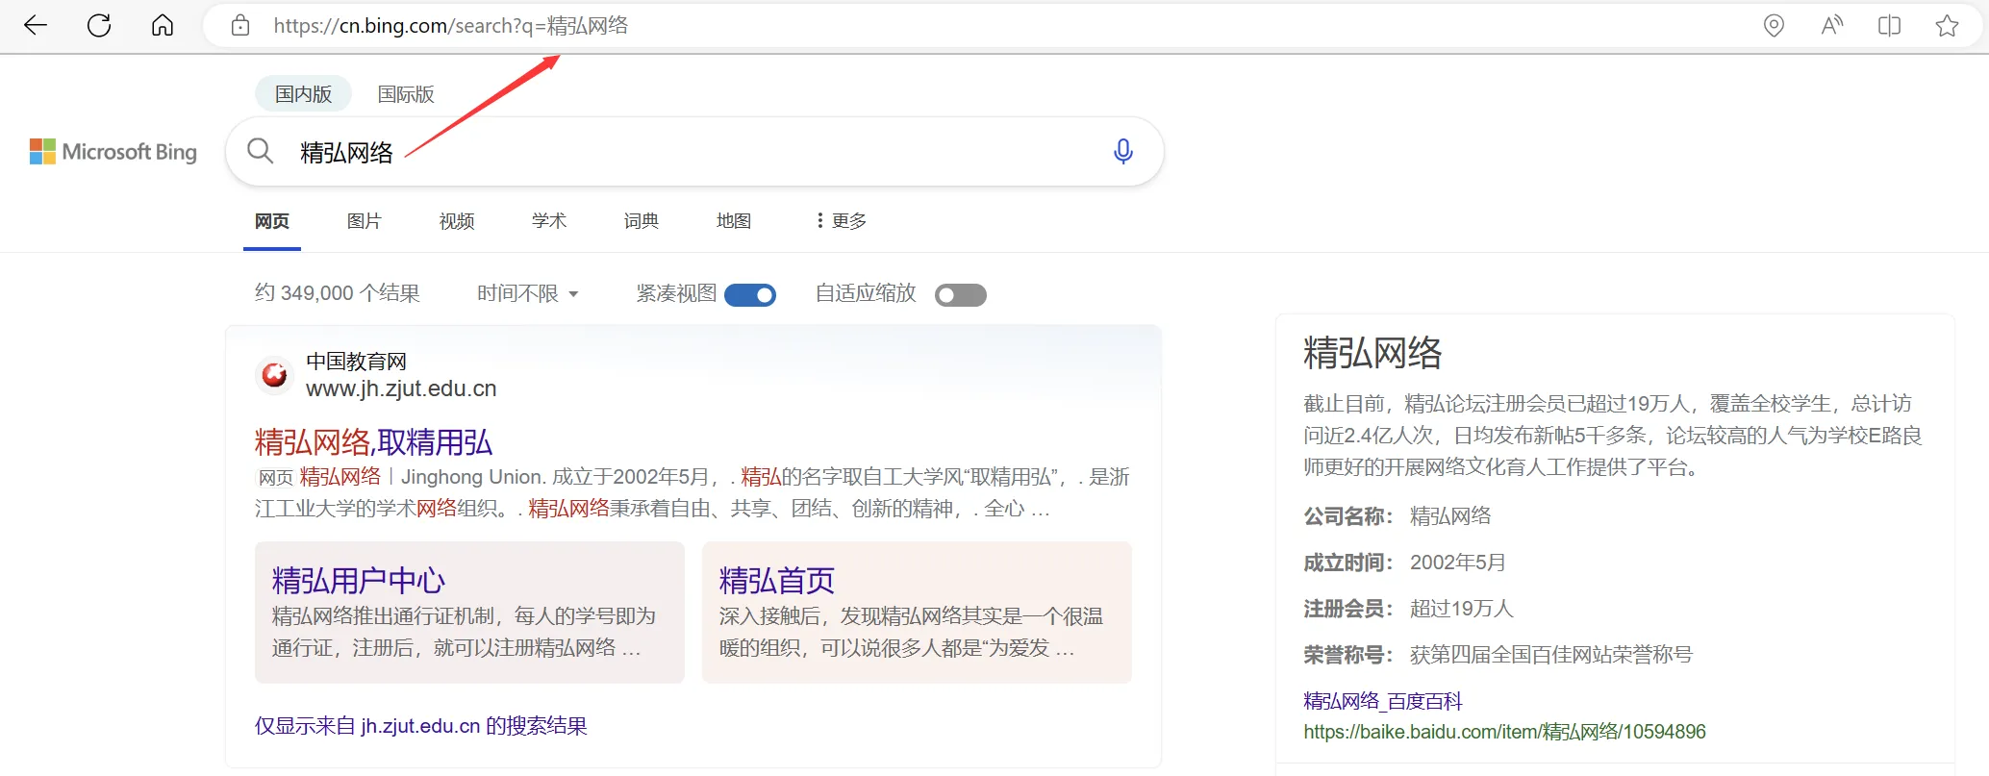Click the 约 349,000 个结果 count
The width and height of the screenshot is (1989, 776).
338,293
